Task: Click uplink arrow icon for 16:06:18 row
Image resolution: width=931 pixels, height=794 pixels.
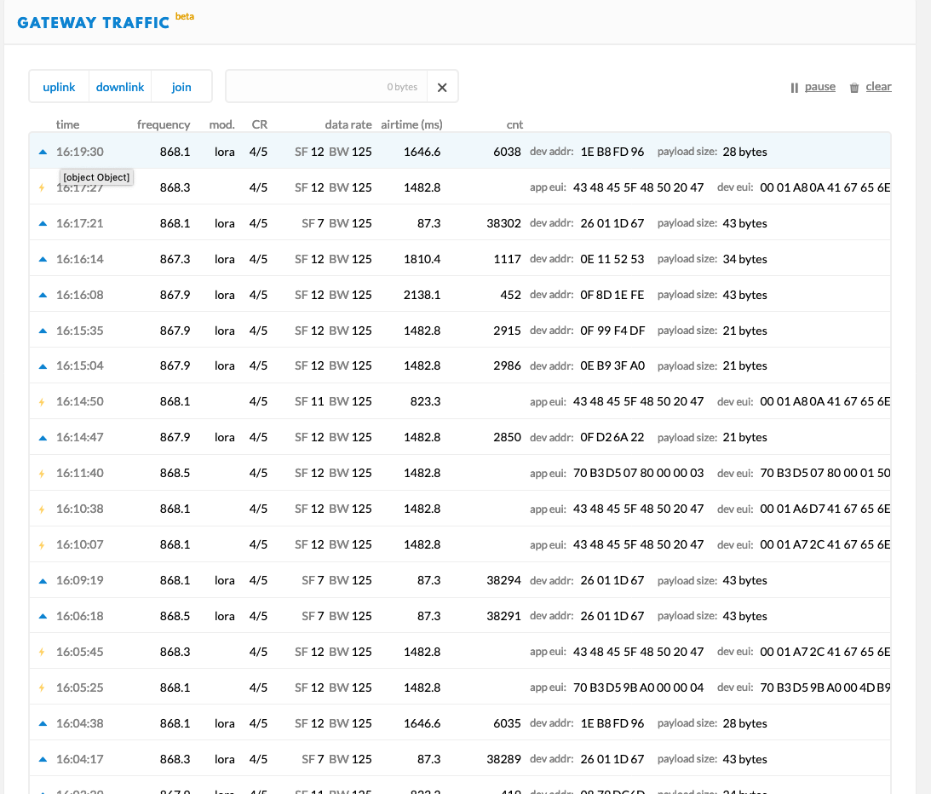Action: pyautogui.click(x=43, y=617)
